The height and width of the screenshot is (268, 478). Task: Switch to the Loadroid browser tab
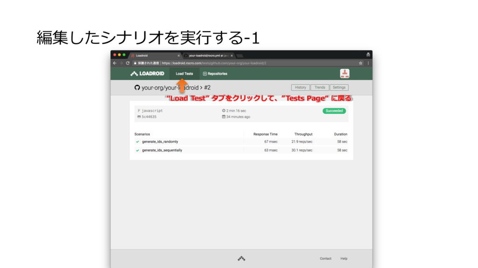[x=154, y=56]
